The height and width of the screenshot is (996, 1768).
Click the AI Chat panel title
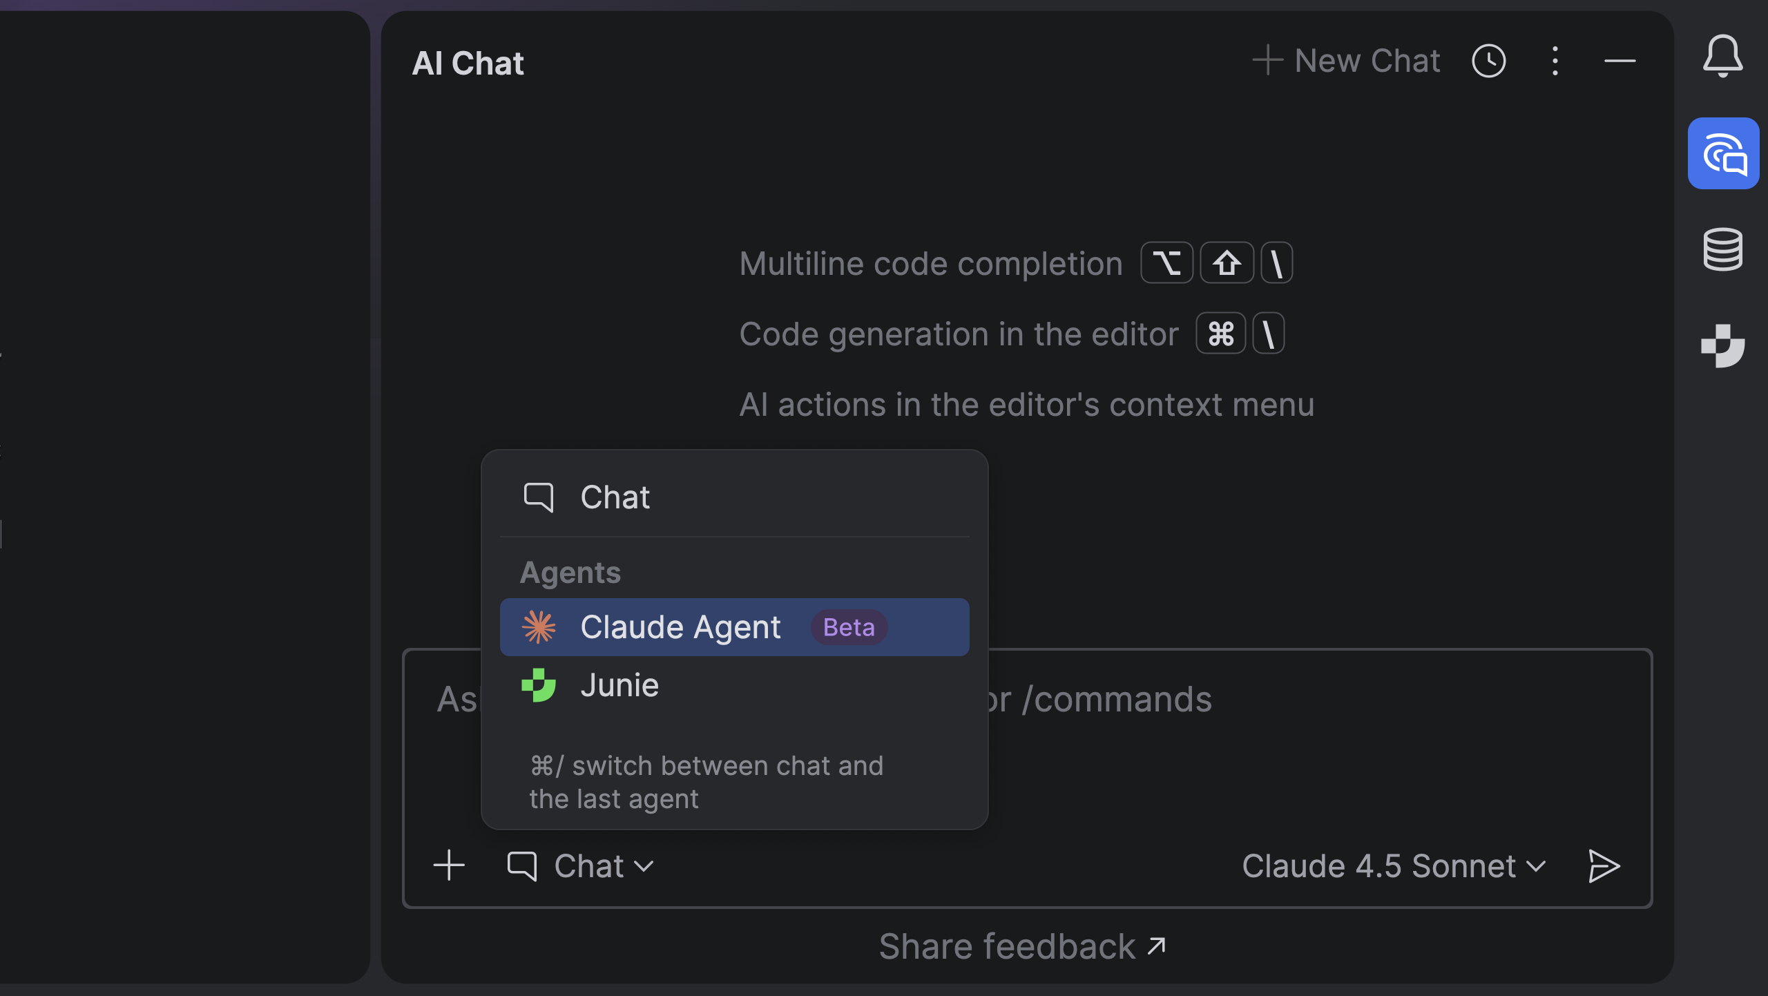[468, 63]
